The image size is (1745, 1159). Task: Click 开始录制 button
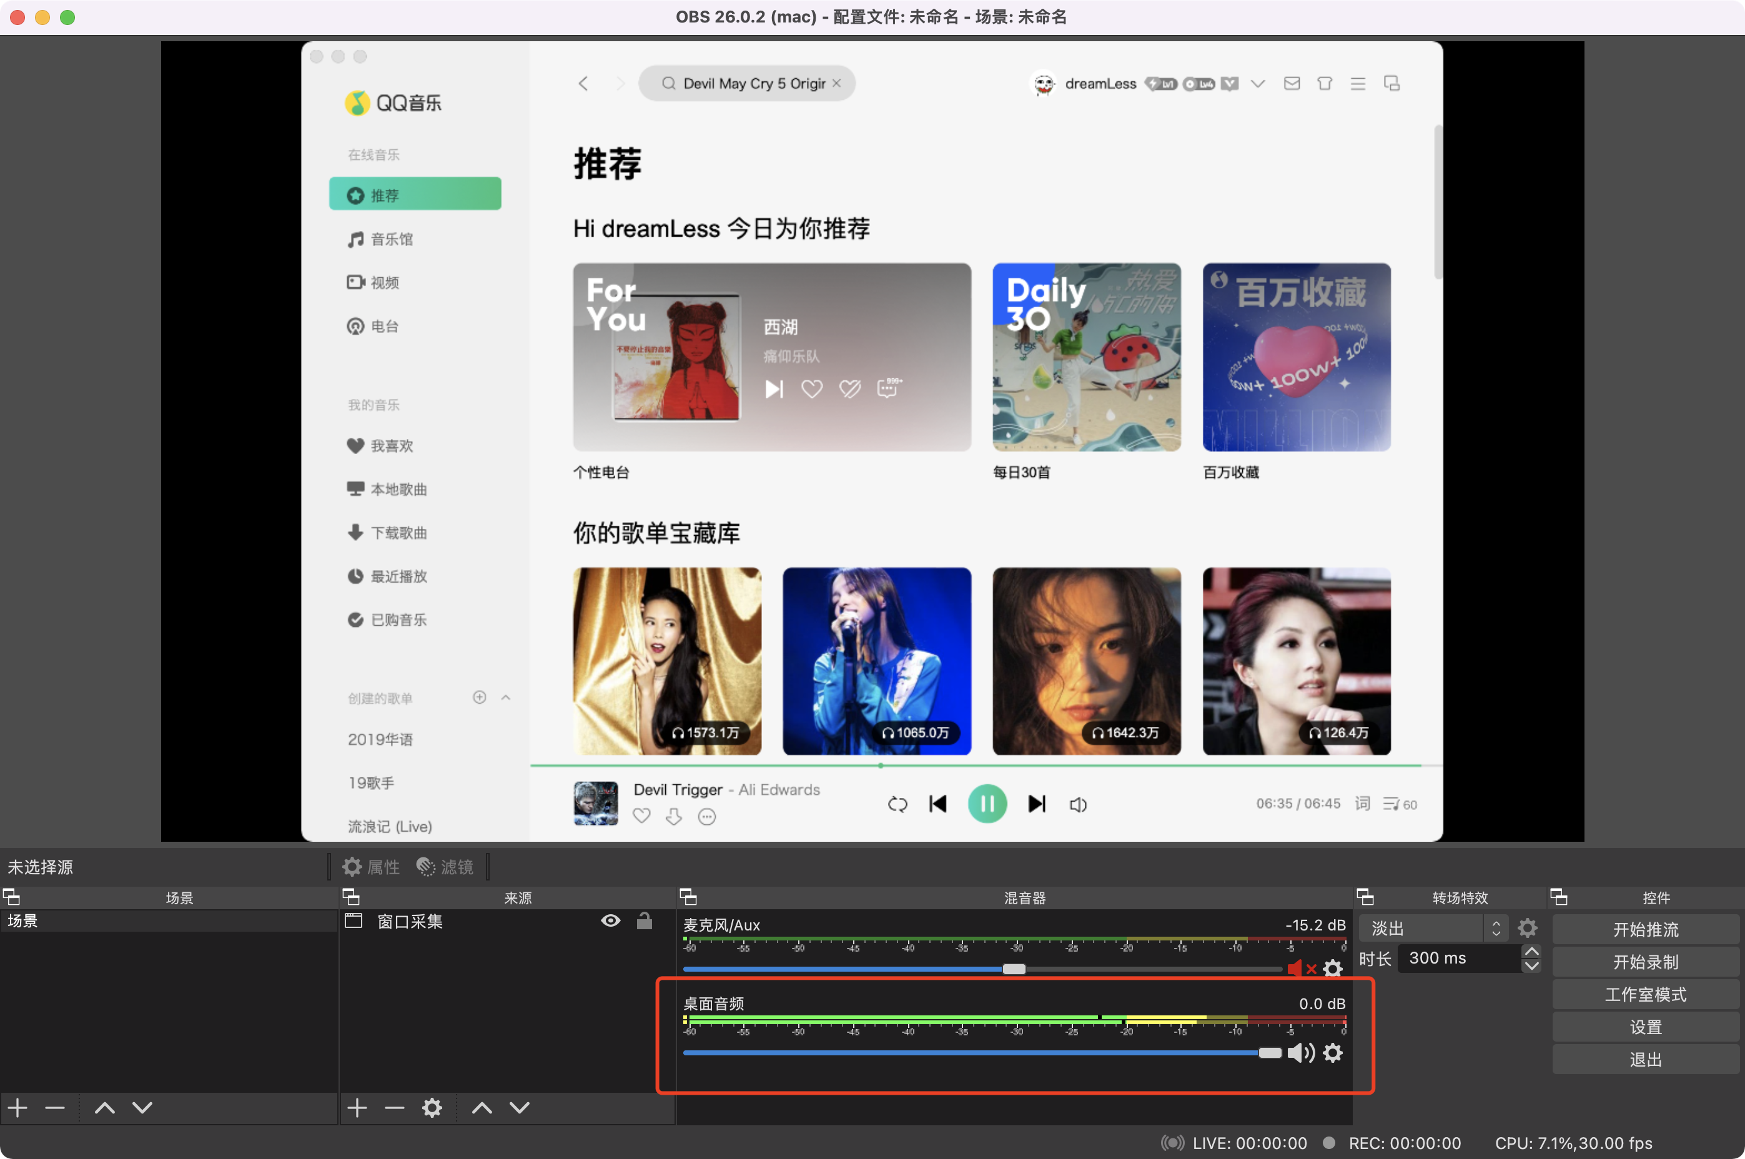coord(1646,962)
